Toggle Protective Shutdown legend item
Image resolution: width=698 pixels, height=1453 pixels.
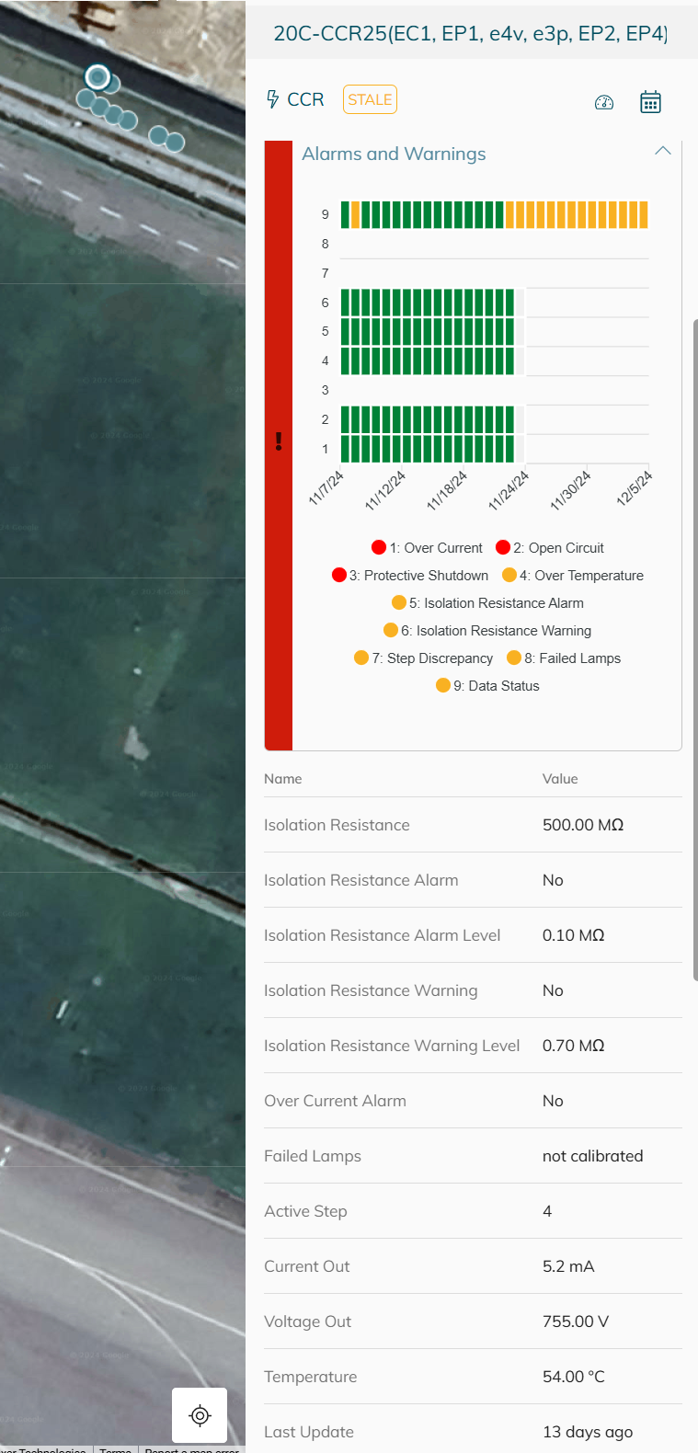click(x=410, y=576)
